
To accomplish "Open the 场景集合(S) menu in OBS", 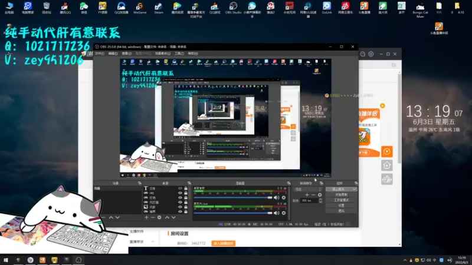I will [163, 54].
